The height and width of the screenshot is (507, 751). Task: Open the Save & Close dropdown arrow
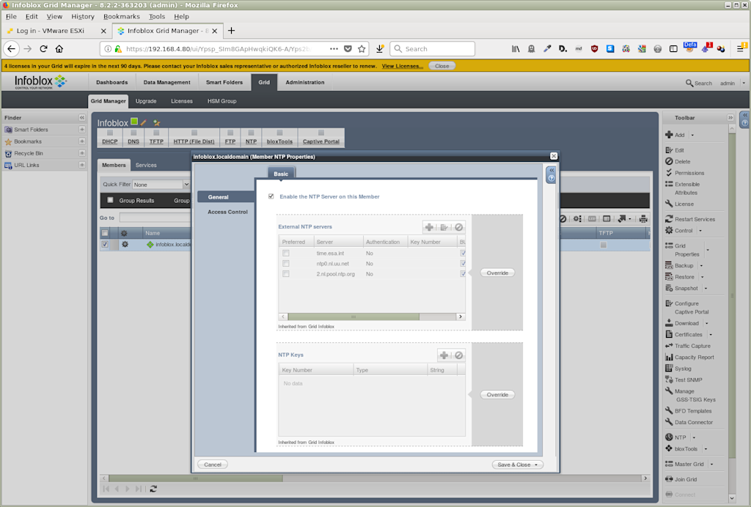(x=536, y=465)
